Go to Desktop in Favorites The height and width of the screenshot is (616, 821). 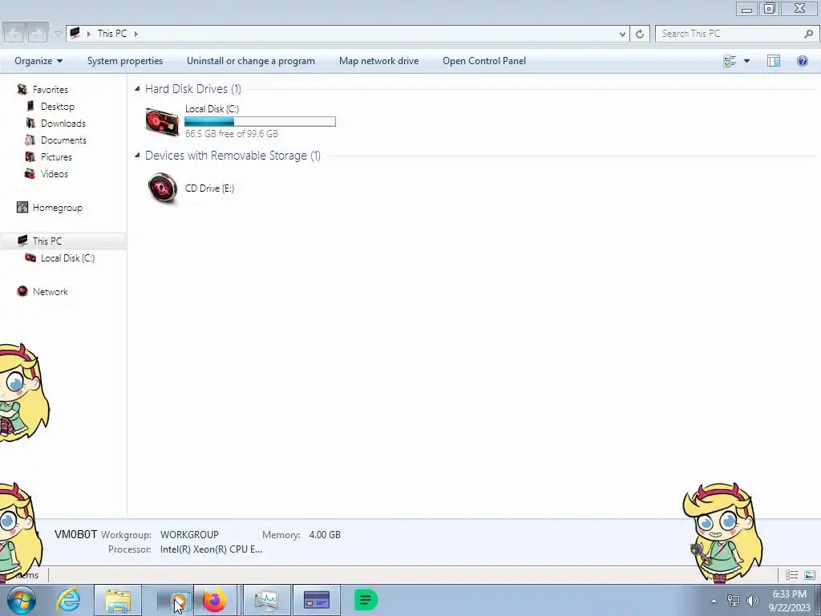(x=58, y=107)
